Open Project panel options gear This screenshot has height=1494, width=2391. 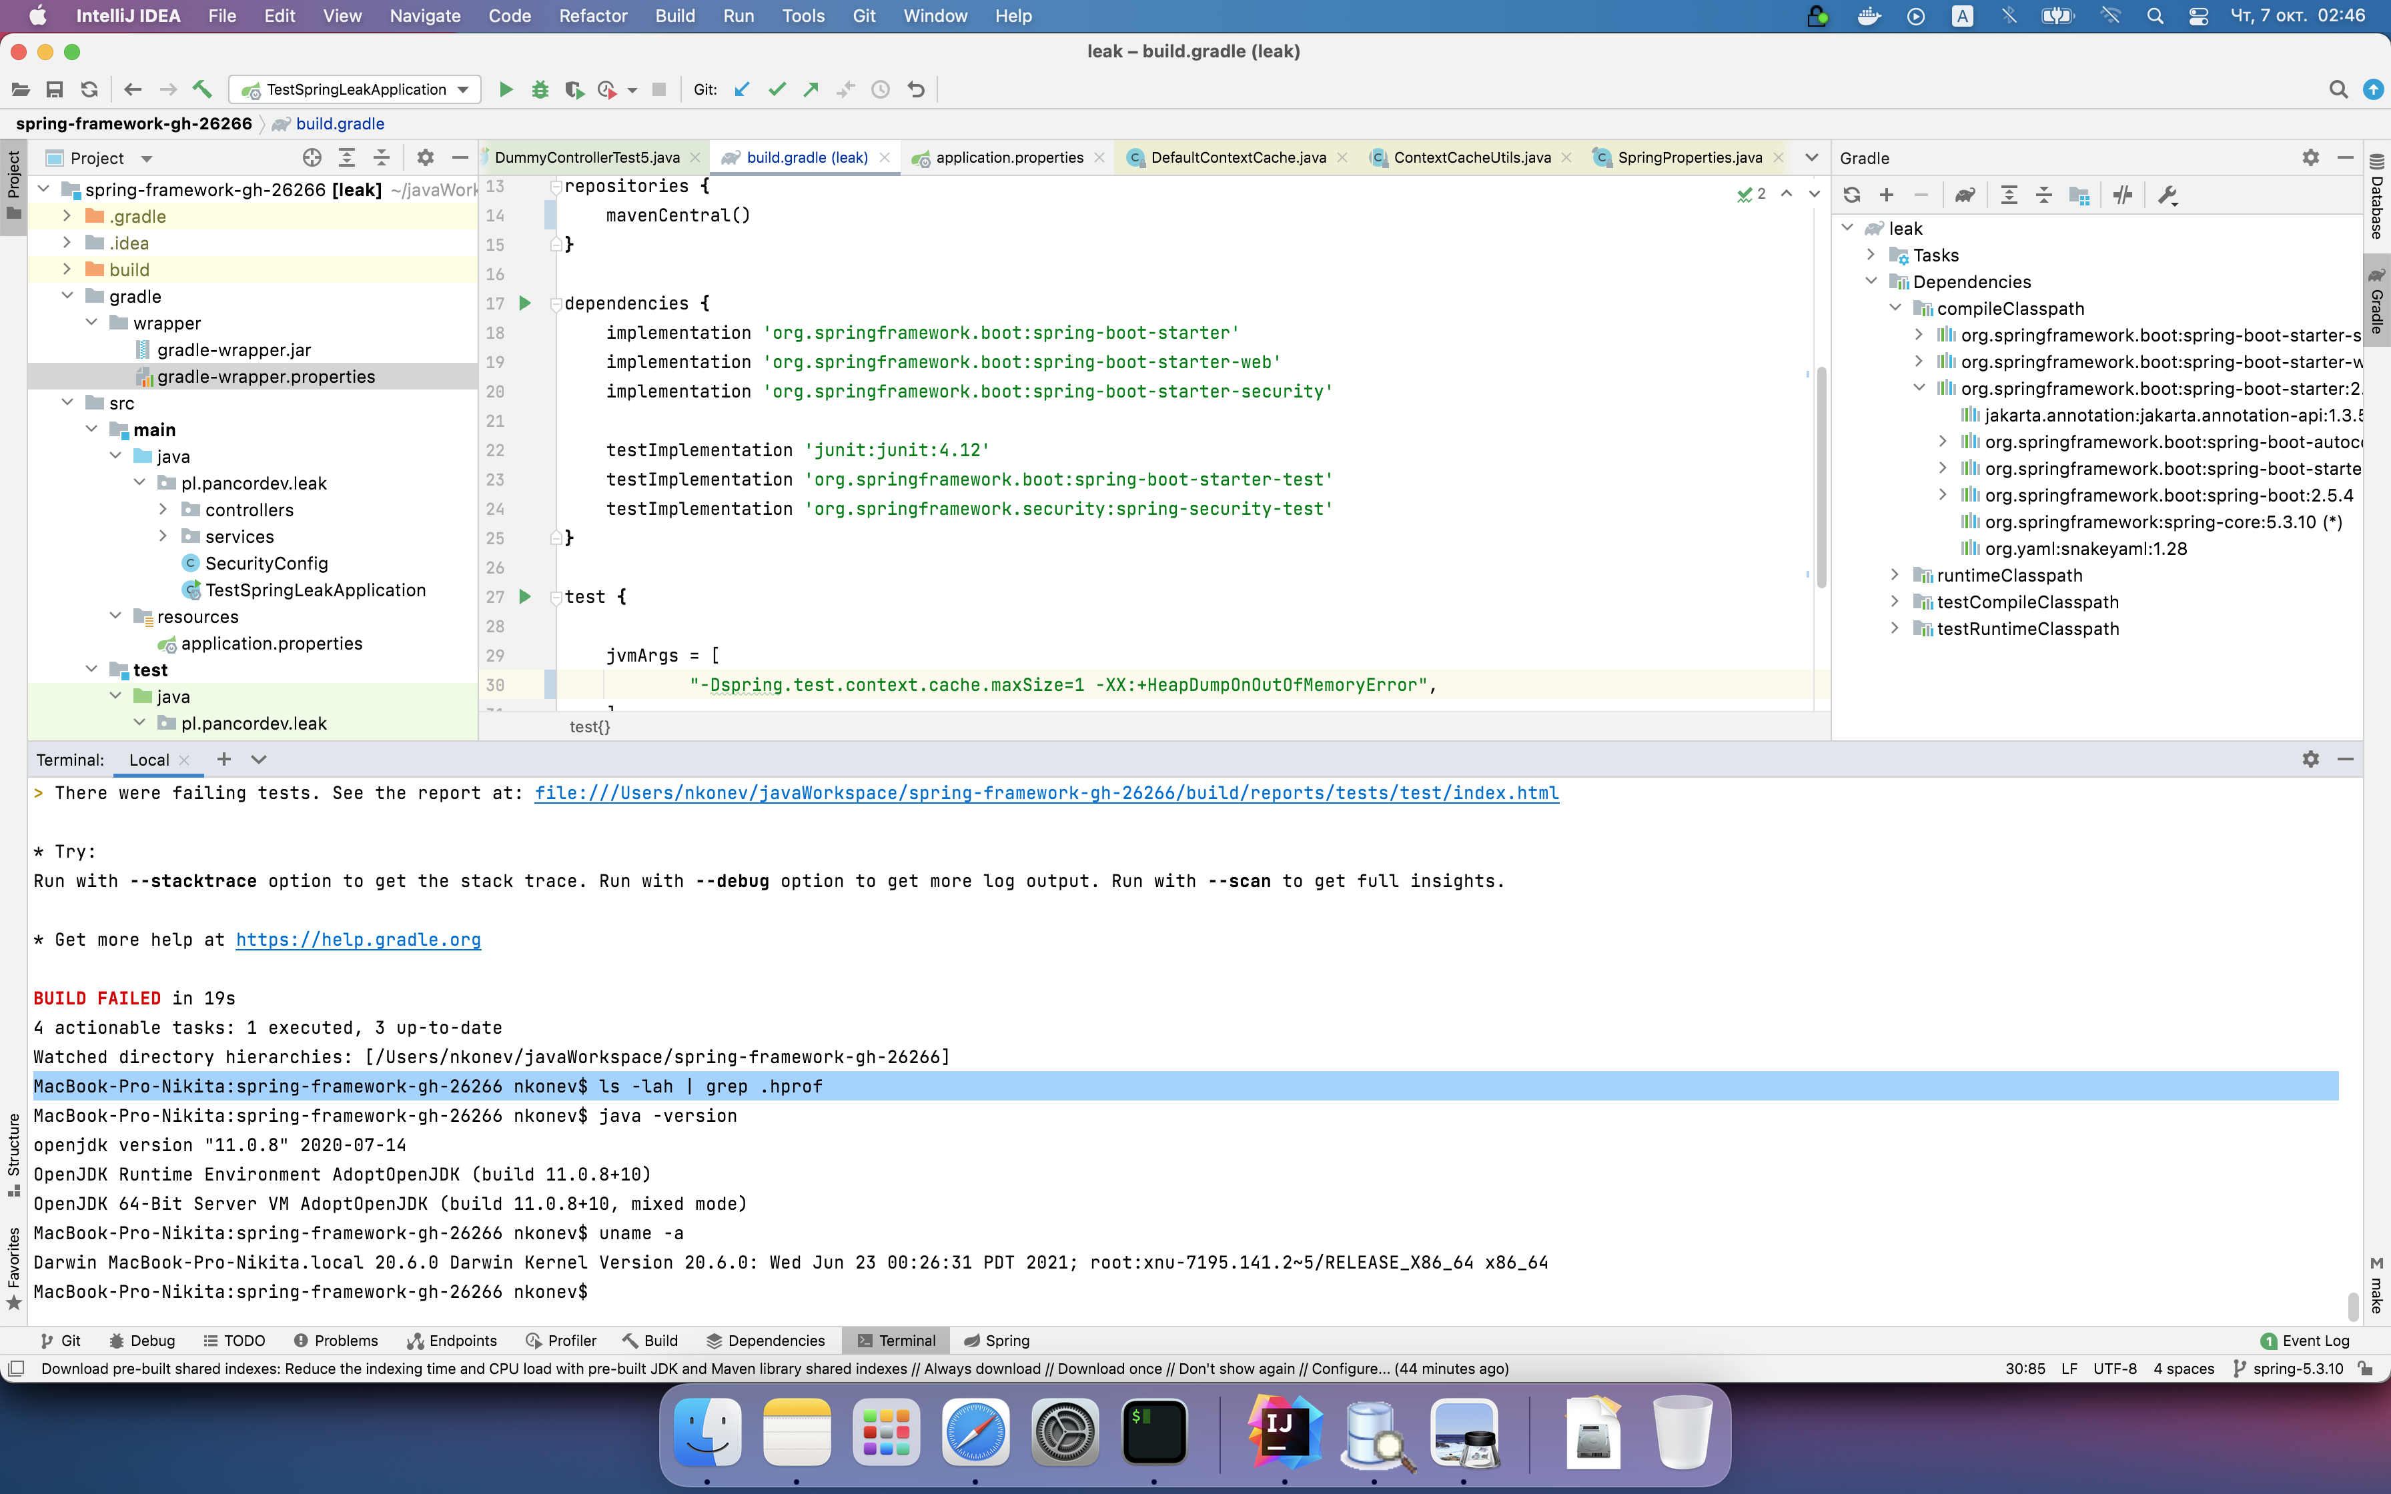(425, 158)
